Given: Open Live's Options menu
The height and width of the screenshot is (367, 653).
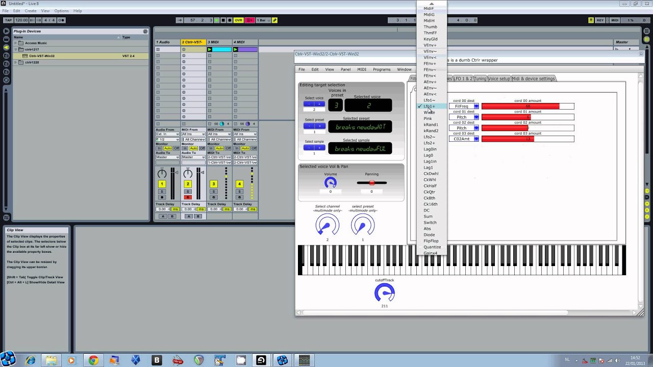Looking at the screenshot, I should click(61, 11).
